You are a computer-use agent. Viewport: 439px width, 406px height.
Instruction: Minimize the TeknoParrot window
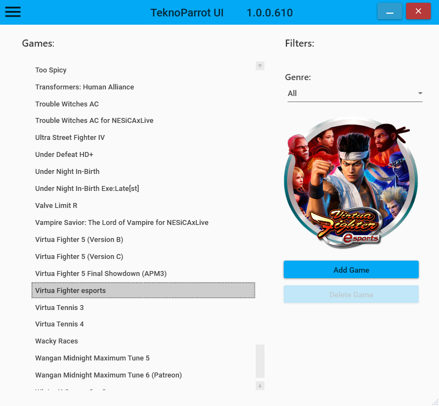tap(390, 11)
